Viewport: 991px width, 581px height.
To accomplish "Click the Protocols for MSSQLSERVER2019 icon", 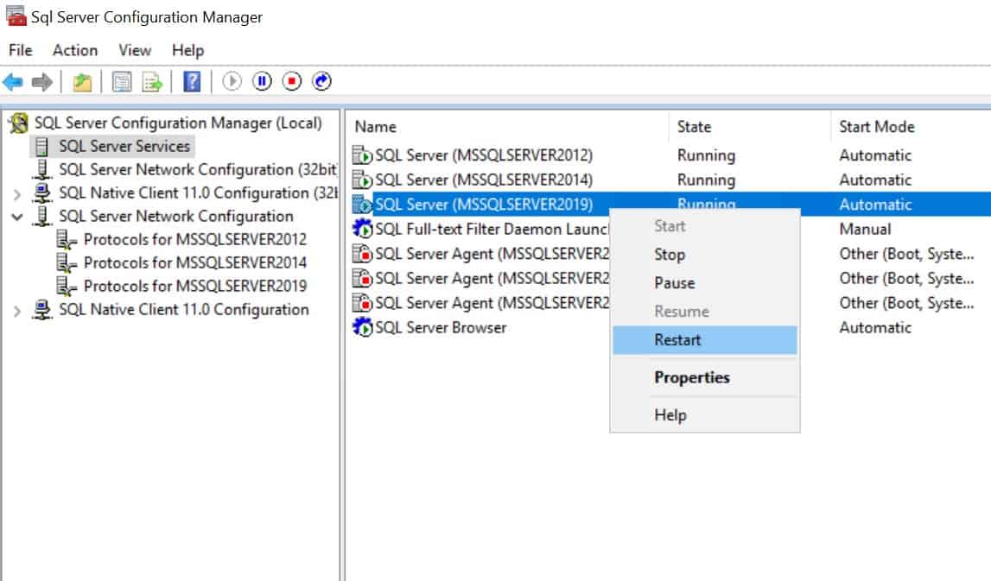I will (x=66, y=286).
